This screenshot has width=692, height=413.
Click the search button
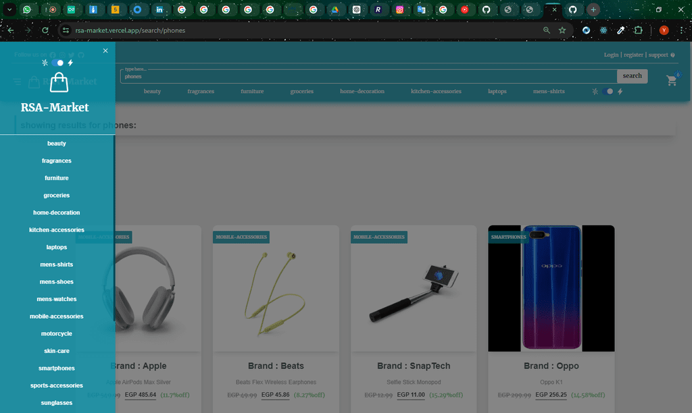(x=632, y=76)
